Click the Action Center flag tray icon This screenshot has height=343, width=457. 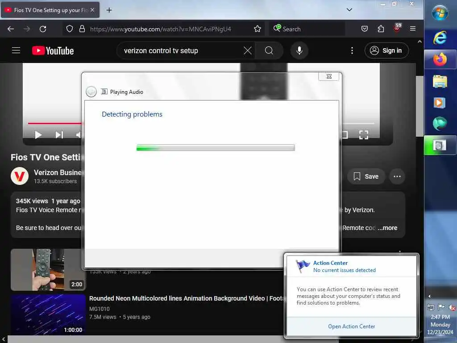click(x=441, y=307)
